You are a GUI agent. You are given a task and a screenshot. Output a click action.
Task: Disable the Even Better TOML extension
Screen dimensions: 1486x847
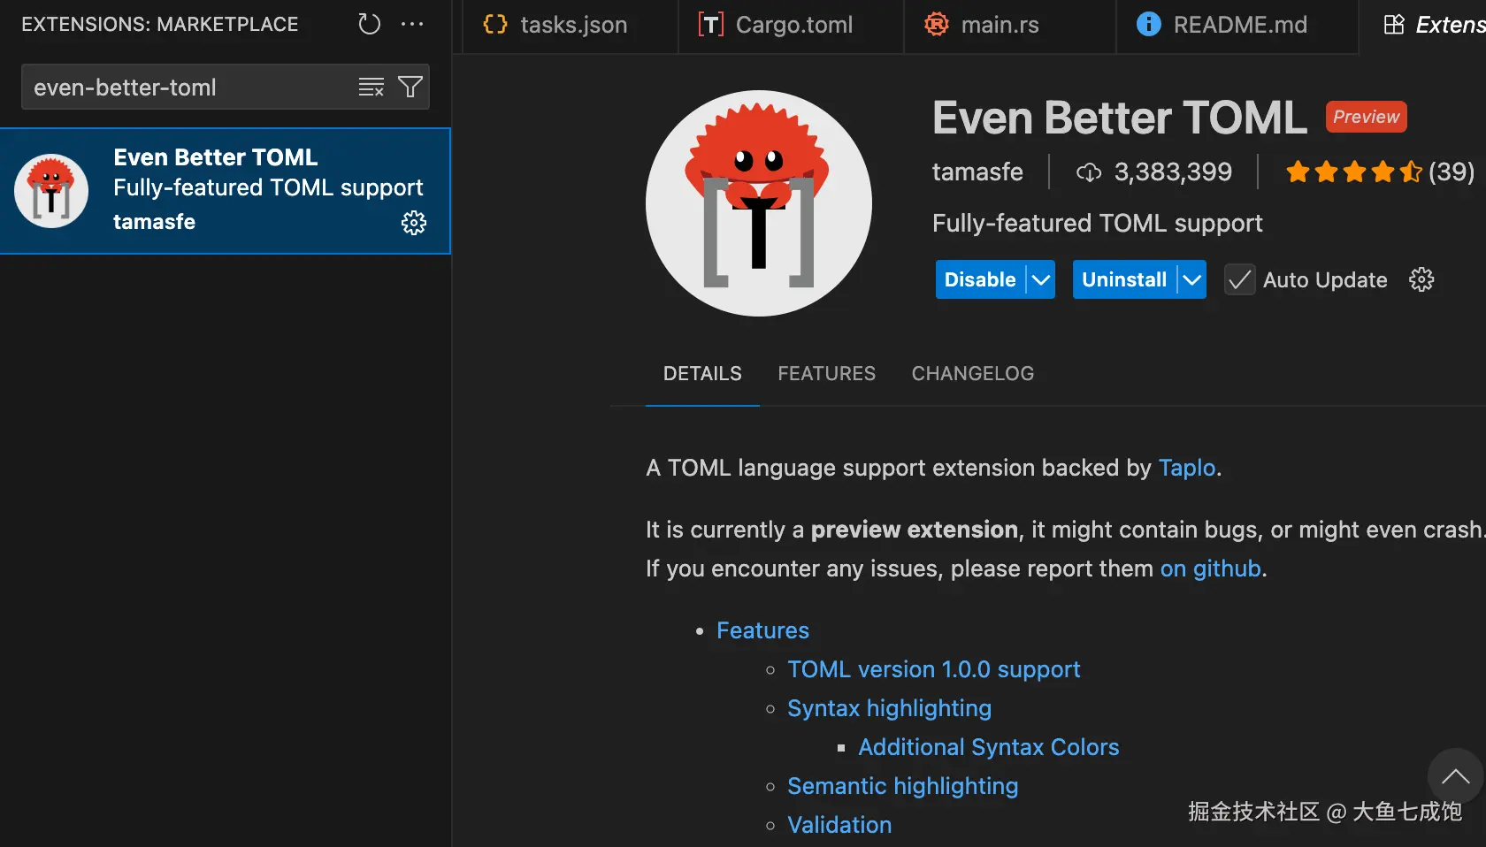click(x=980, y=280)
